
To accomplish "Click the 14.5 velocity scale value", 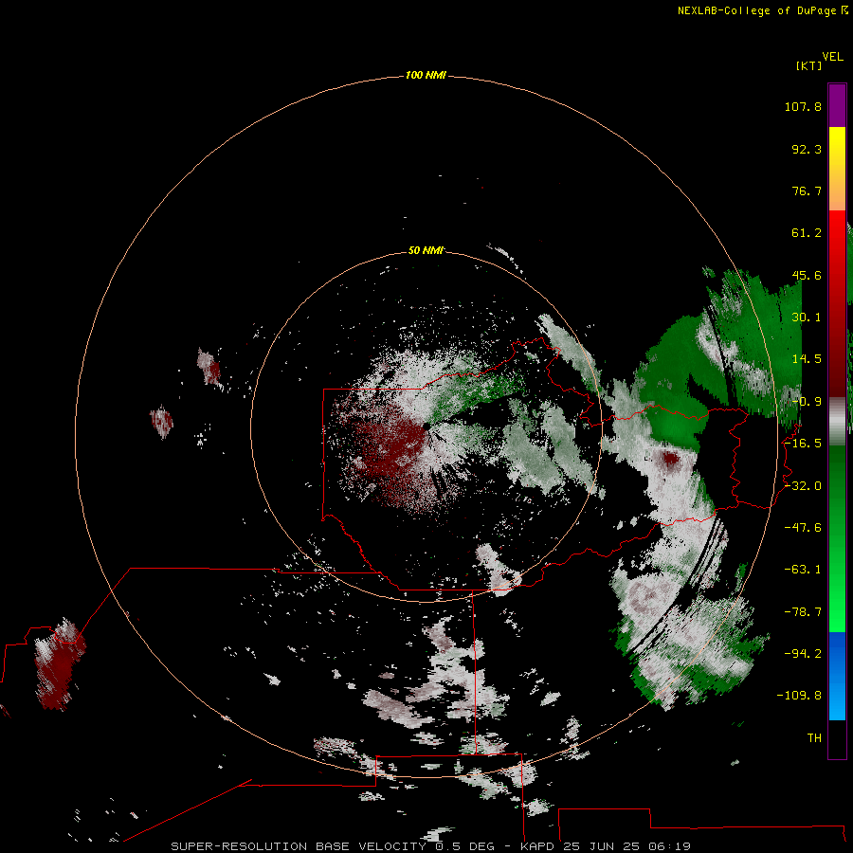I will click(x=807, y=359).
